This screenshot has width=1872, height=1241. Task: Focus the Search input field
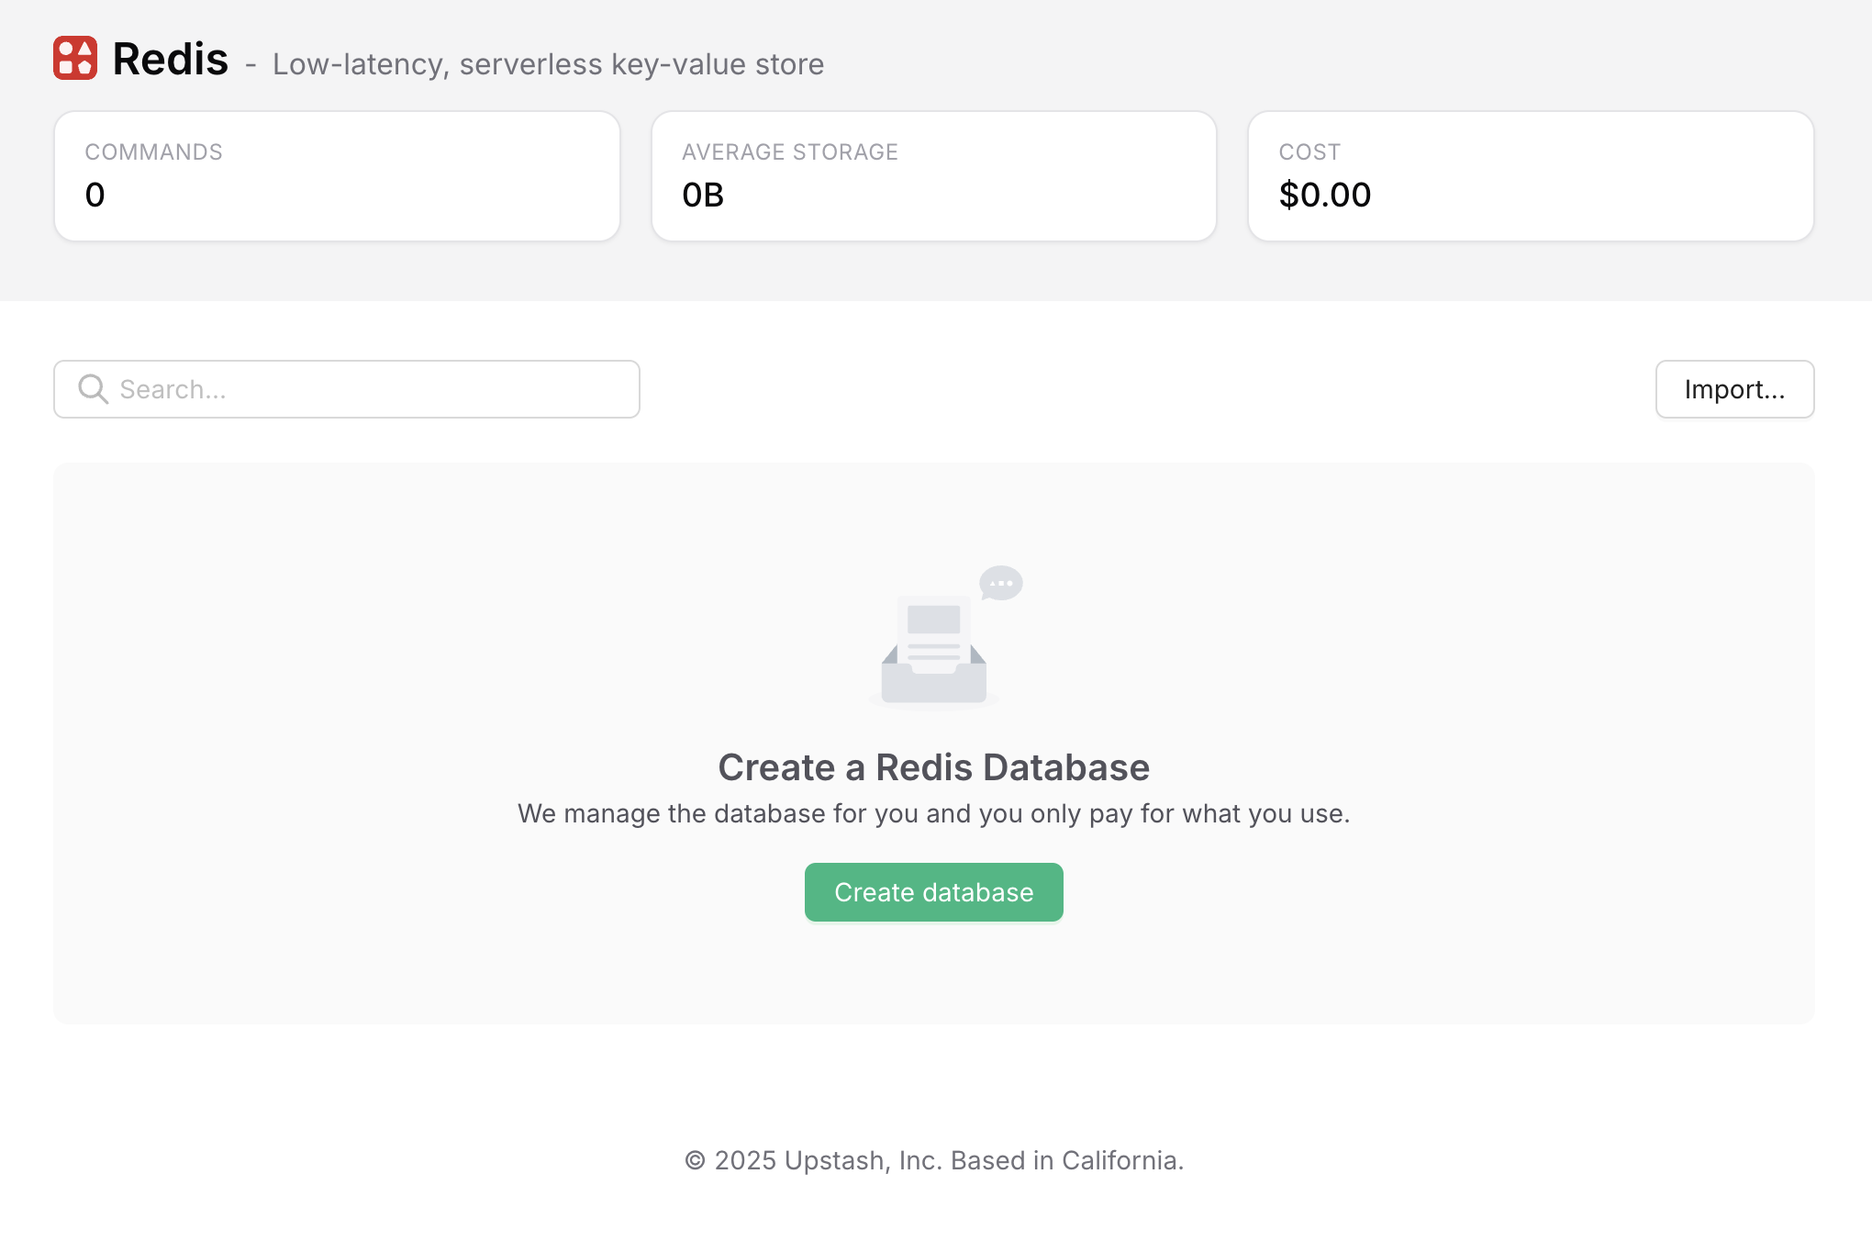367,389
